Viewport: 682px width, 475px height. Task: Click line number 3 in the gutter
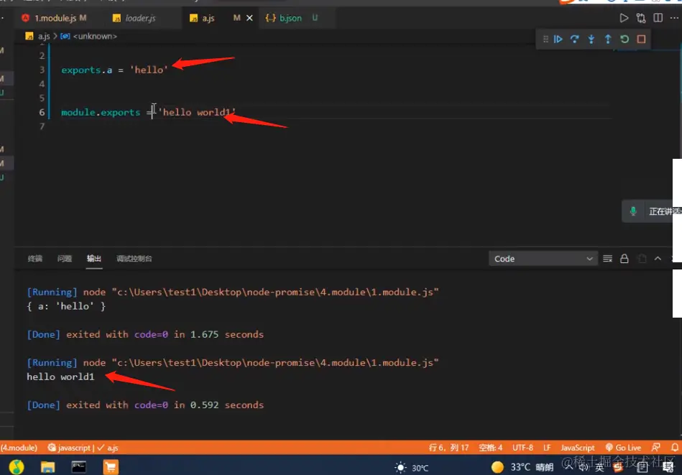42,70
